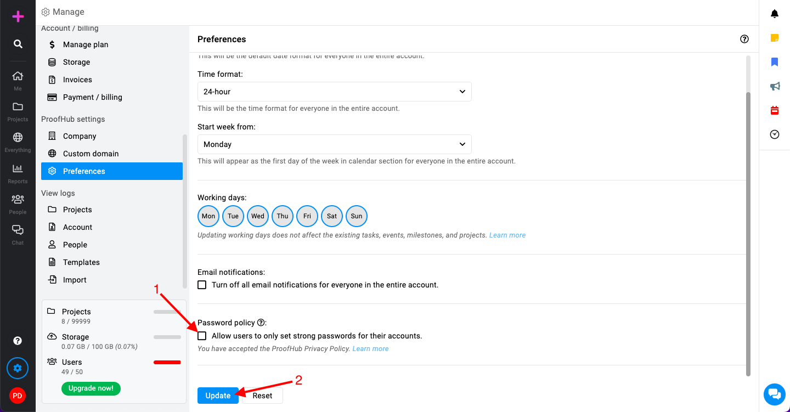Image resolution: width=790 pixels, height=412 pixels.
Task: Open the timer clock icon
Action: coord(775,134)
